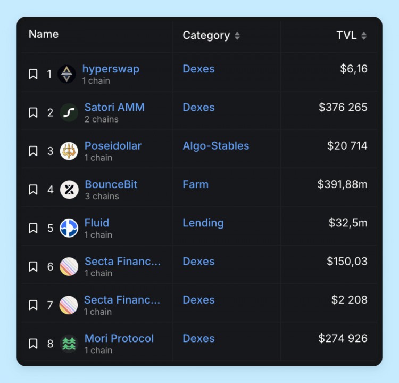Click the Name column header

pos(44,34)
